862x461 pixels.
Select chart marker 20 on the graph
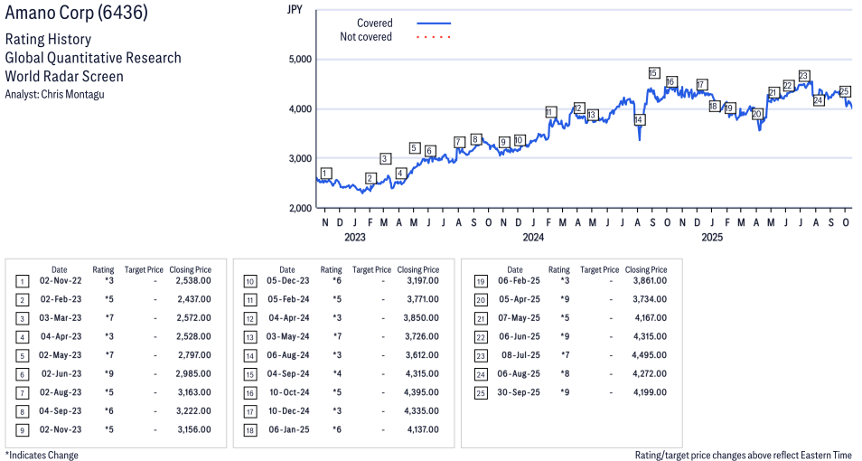757,114
